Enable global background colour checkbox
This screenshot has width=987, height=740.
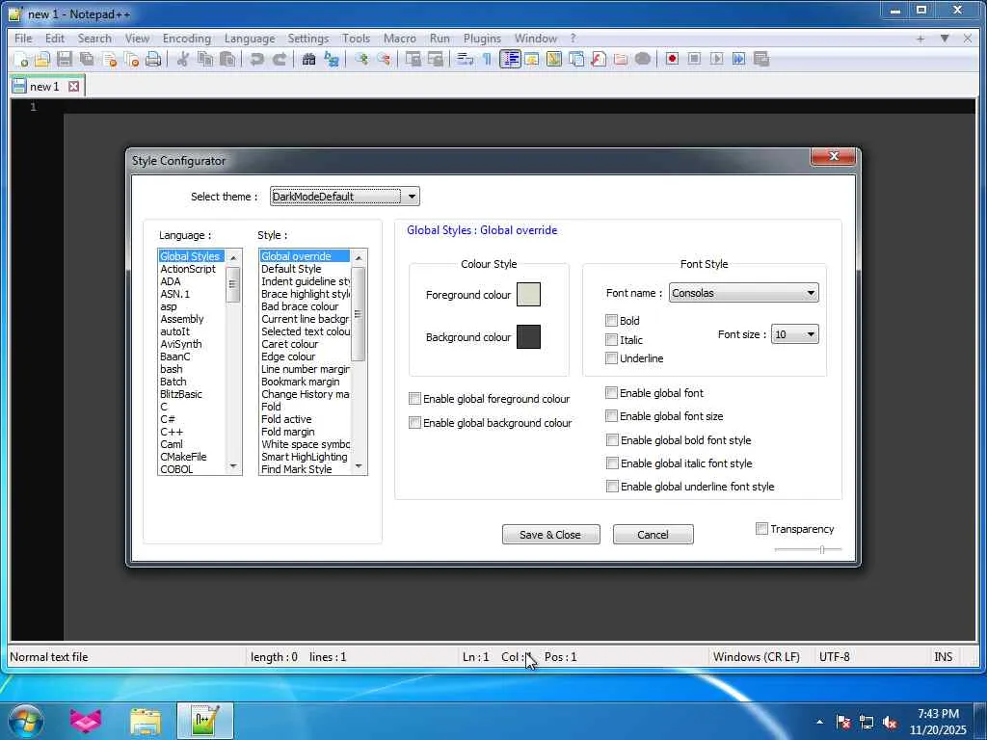[414, 423]
